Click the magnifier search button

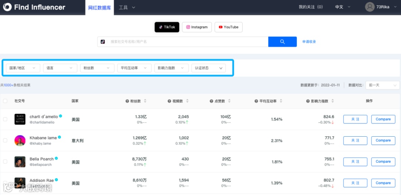coord(282,42)
